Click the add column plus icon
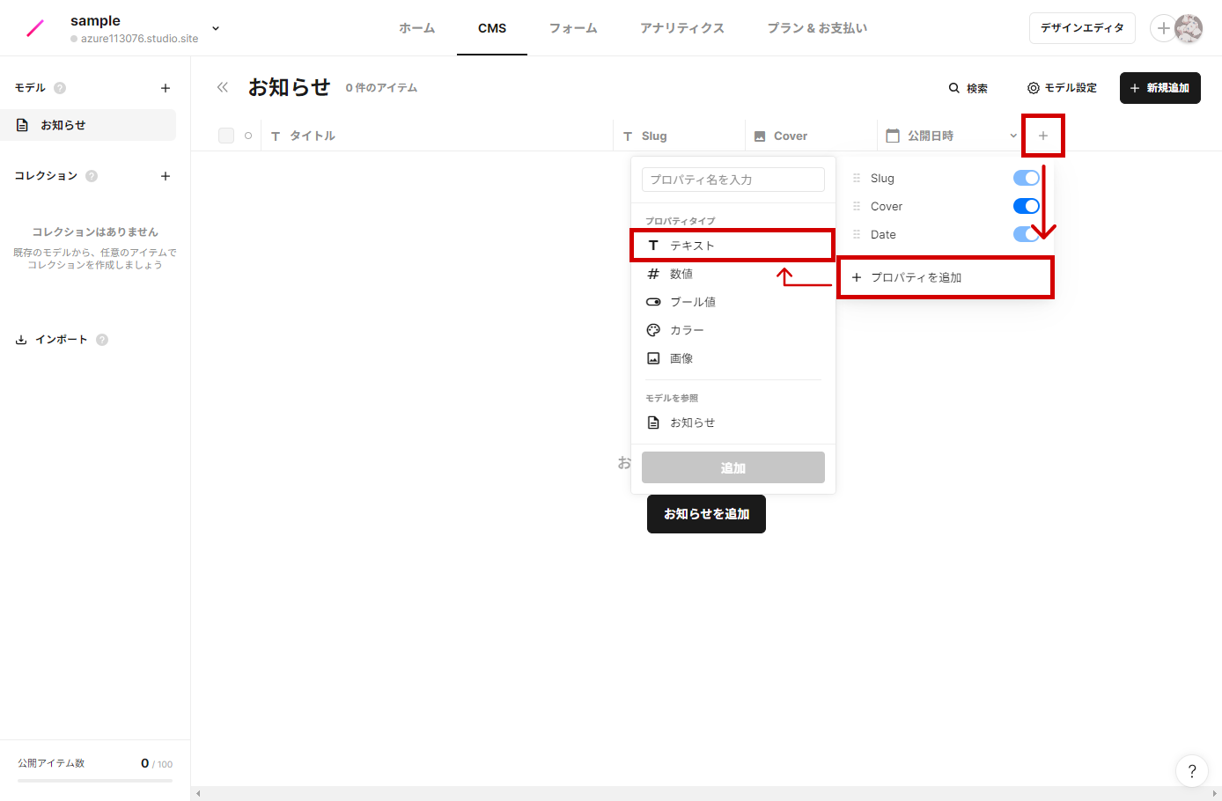 (x=1043, y=136)
